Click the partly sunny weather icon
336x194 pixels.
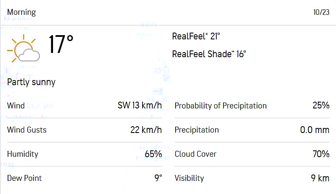tap(24, 49)
